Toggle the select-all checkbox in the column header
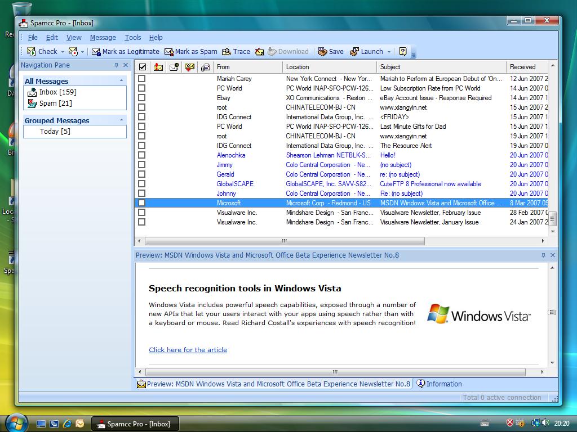Image resolution: width=577 pixels, height=432 pixels. click(x=143, y=67)
